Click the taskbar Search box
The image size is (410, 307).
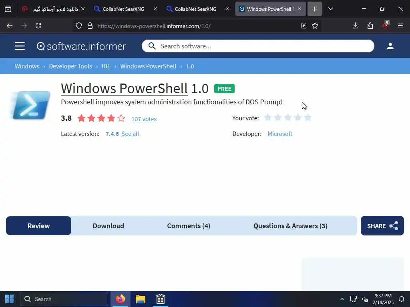coord(64,299)
